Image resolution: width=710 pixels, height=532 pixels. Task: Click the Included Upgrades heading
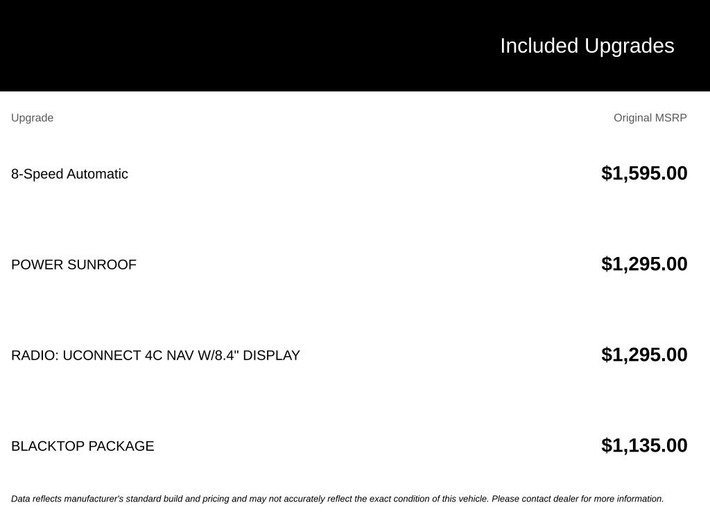(587, 46)
